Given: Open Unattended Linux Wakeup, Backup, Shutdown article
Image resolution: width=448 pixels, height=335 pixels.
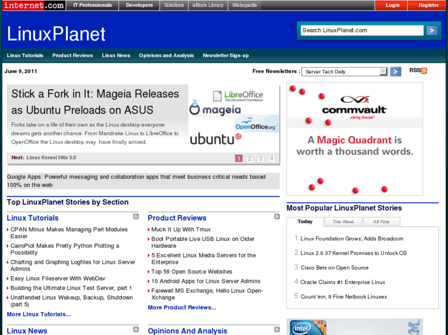Looking at the screenshot, I should tap(71, 301).
